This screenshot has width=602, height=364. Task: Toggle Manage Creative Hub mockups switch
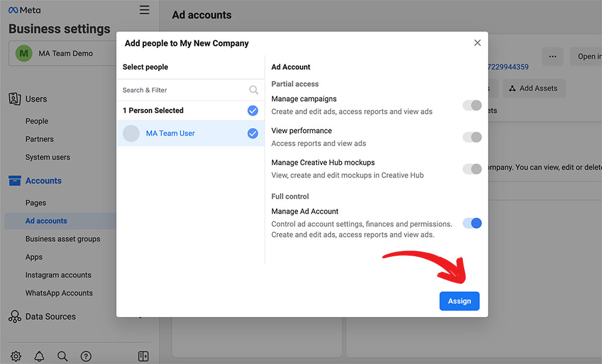(472, 169)
